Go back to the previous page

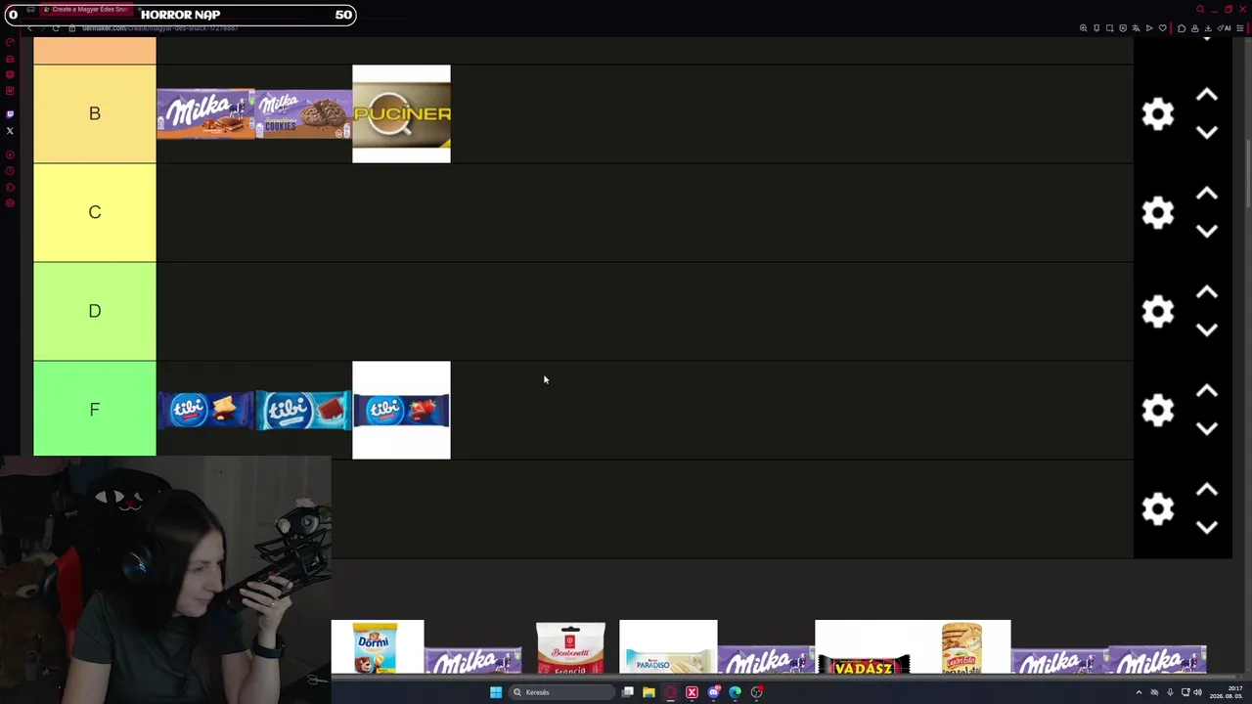click(29, 28)
